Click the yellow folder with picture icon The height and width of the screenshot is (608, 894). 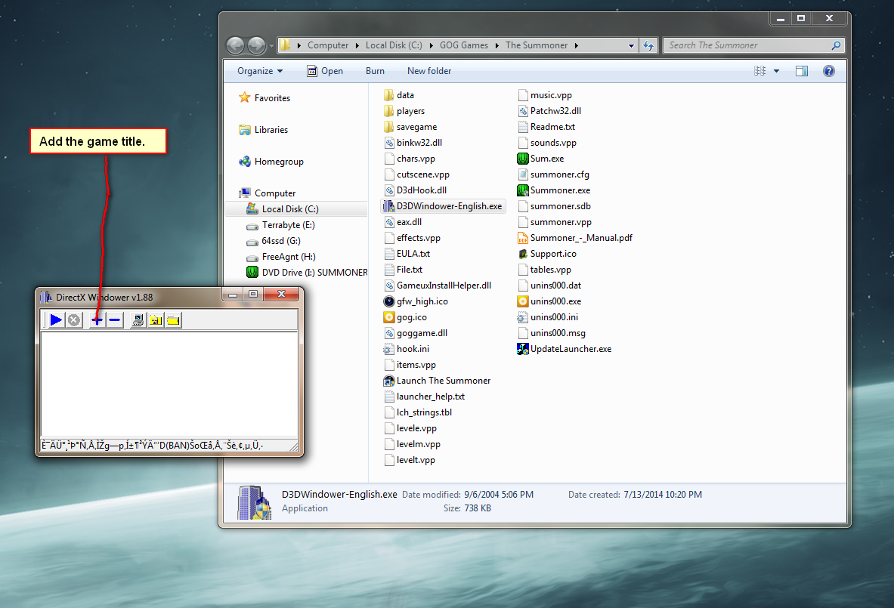tap(156, 320)
